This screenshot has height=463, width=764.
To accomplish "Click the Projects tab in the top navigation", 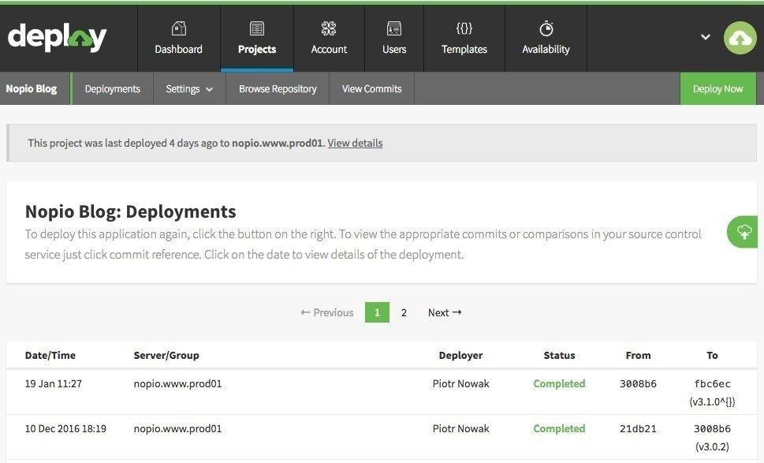I will (x=257, y=39).
